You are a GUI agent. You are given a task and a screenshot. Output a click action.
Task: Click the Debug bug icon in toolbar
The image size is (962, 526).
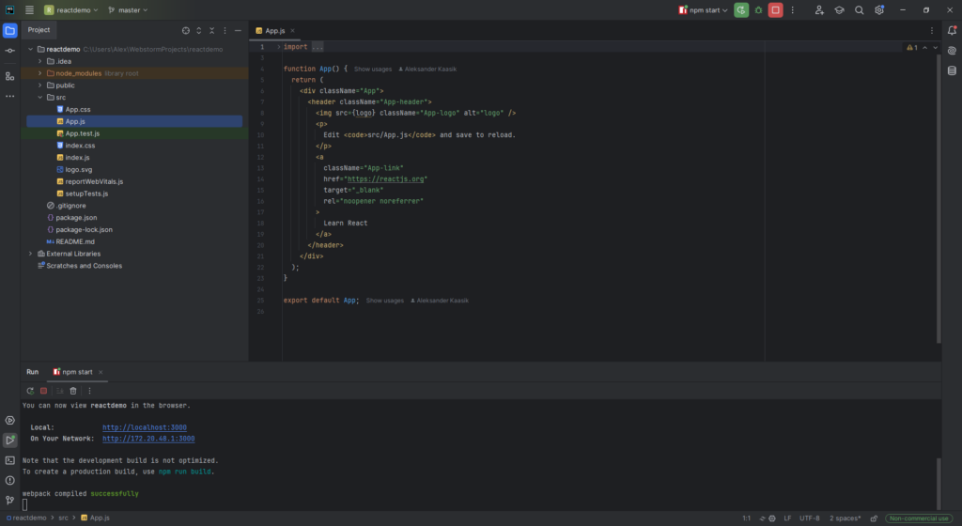pyautogui.click(x=758, y=9)
